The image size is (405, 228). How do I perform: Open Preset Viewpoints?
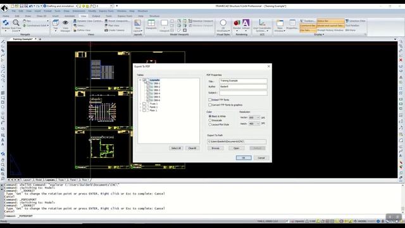coord(116,21)
